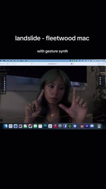Click menu bar date and time

click(x=100, y=61)
